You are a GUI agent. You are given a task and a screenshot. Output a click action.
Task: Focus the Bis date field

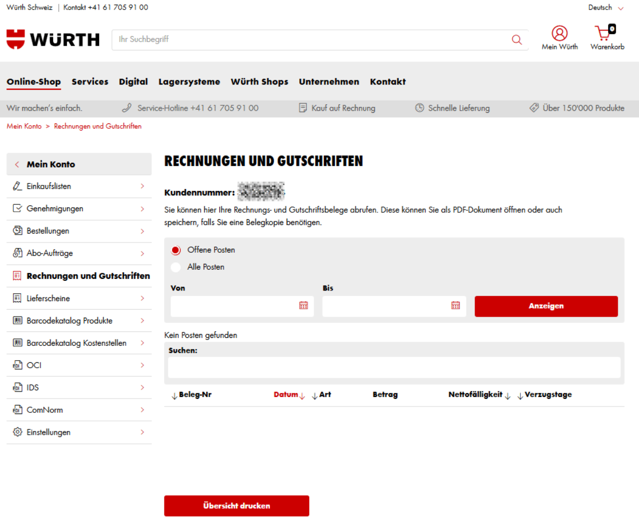394,306
